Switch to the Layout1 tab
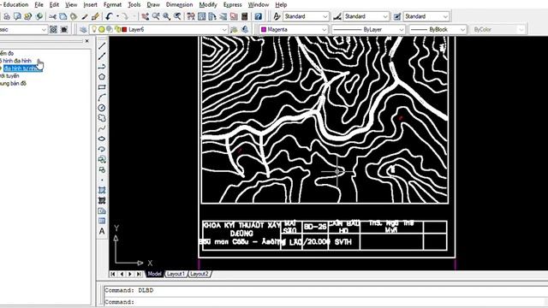Image resolution: width=548 pixels, height=308 pixels. tap(176, 274)
